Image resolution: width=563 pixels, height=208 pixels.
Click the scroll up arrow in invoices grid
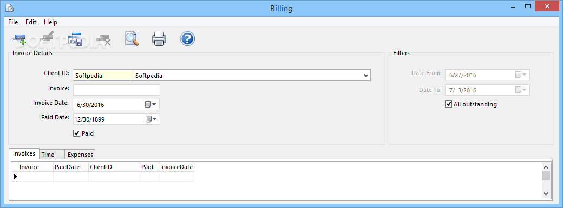546,167
